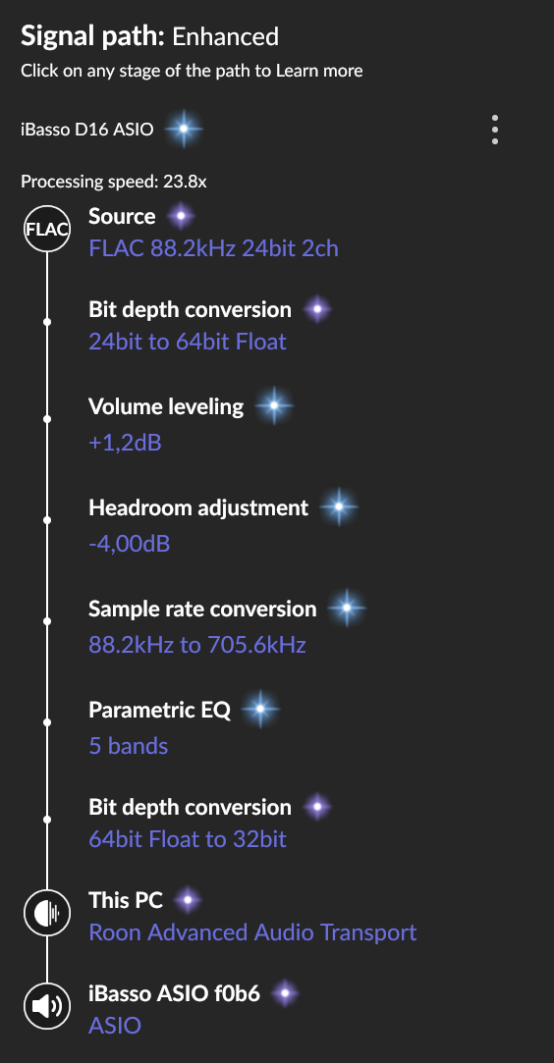The image size is (554, 1063).
Task: Select the 24bit to 64bit Float stage
Action: coord(188,342)
